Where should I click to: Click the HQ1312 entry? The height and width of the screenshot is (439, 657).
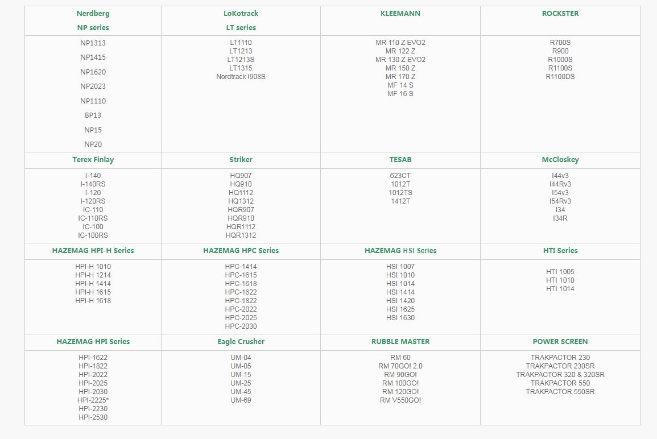pos(241,201)
